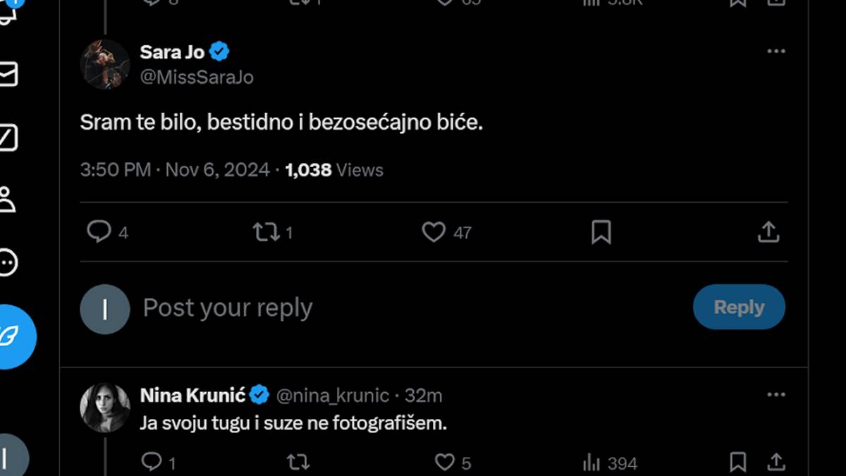Viewport: 846px width, 476px height.
Task: Like Nina Krunić's reply
Action: 445,463
